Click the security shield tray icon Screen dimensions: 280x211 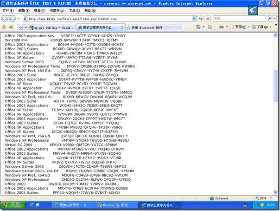coord(262,205)
